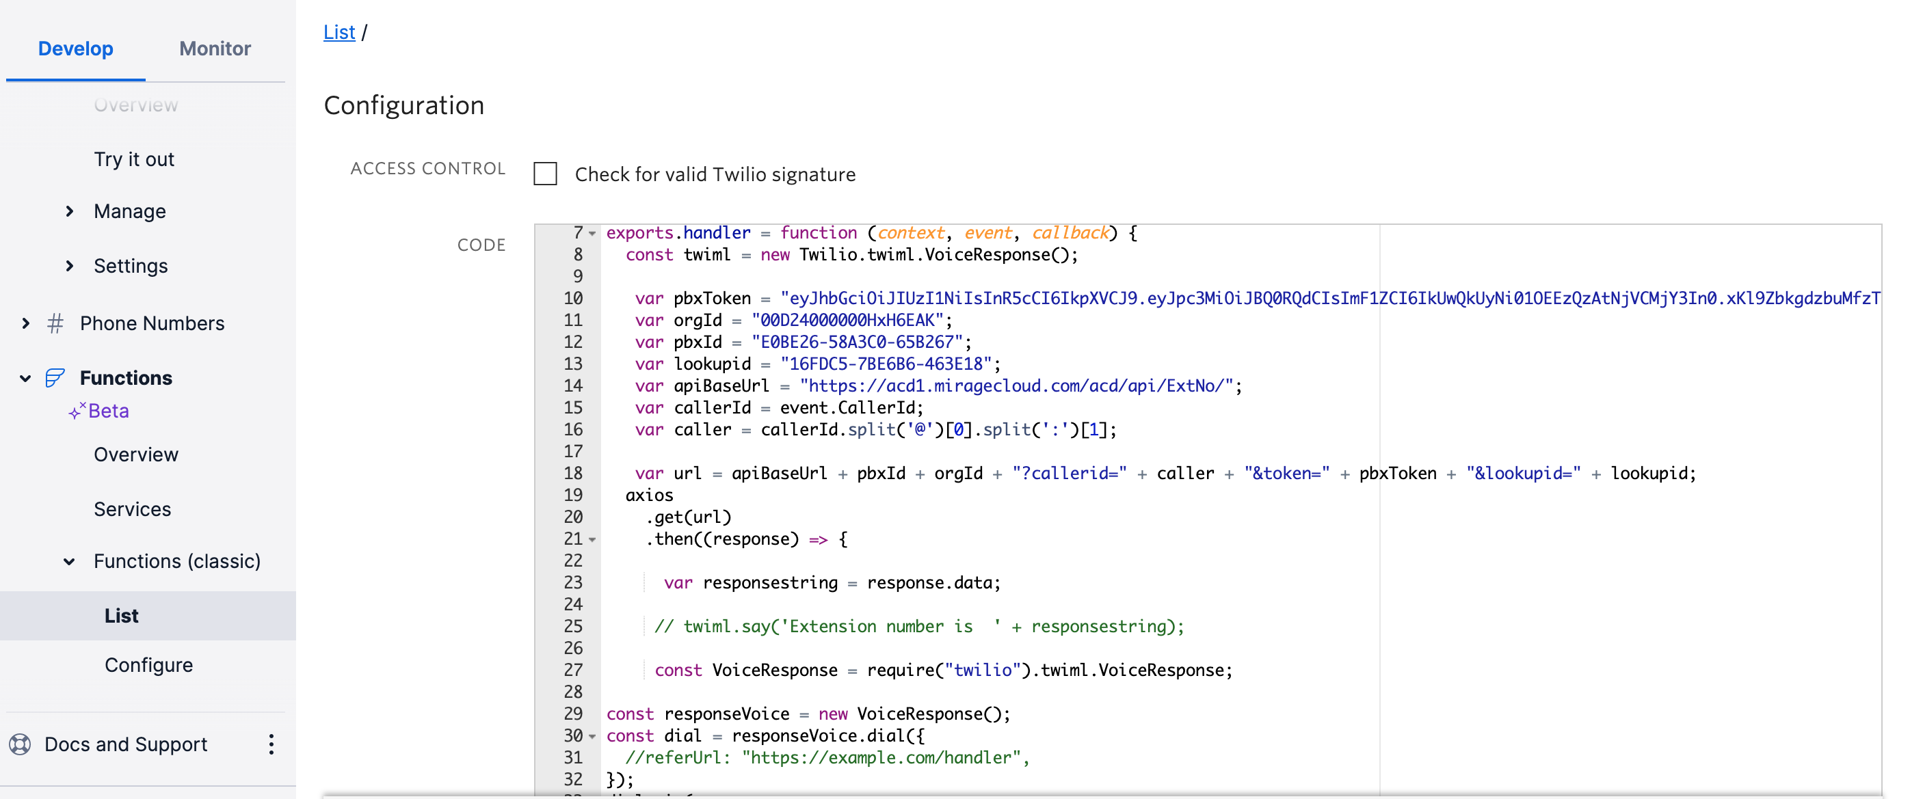The width and height of the screenshot is (1910, 799).
Task: Click the Phone Numbers hash icon
Action: (x=55, y=323)
